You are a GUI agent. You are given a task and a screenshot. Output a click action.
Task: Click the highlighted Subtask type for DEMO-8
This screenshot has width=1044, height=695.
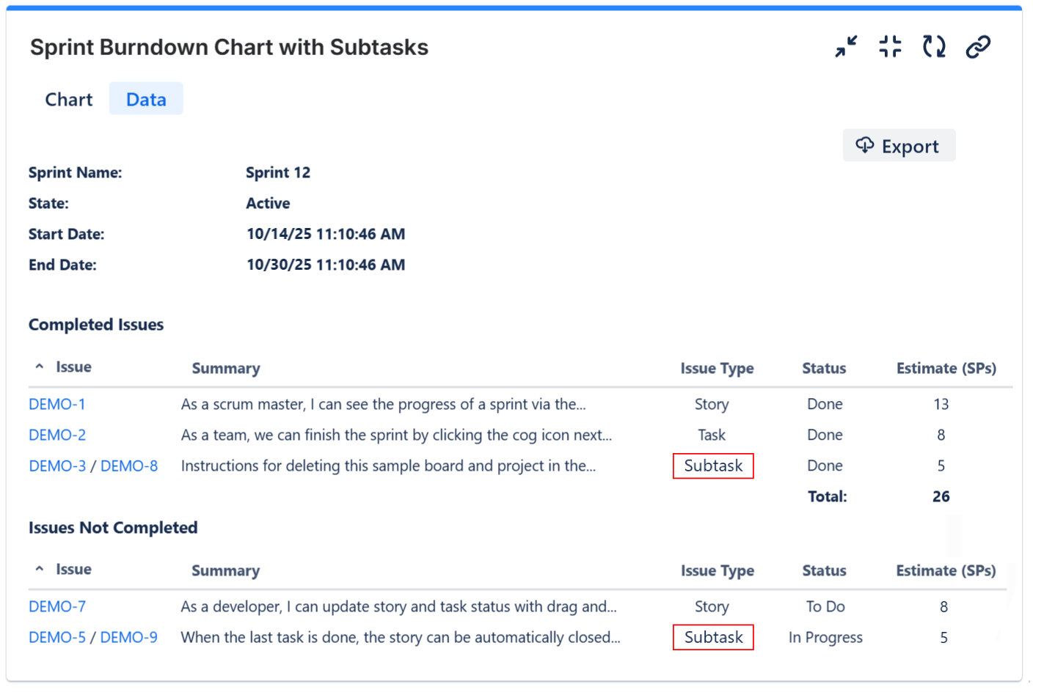712,466
